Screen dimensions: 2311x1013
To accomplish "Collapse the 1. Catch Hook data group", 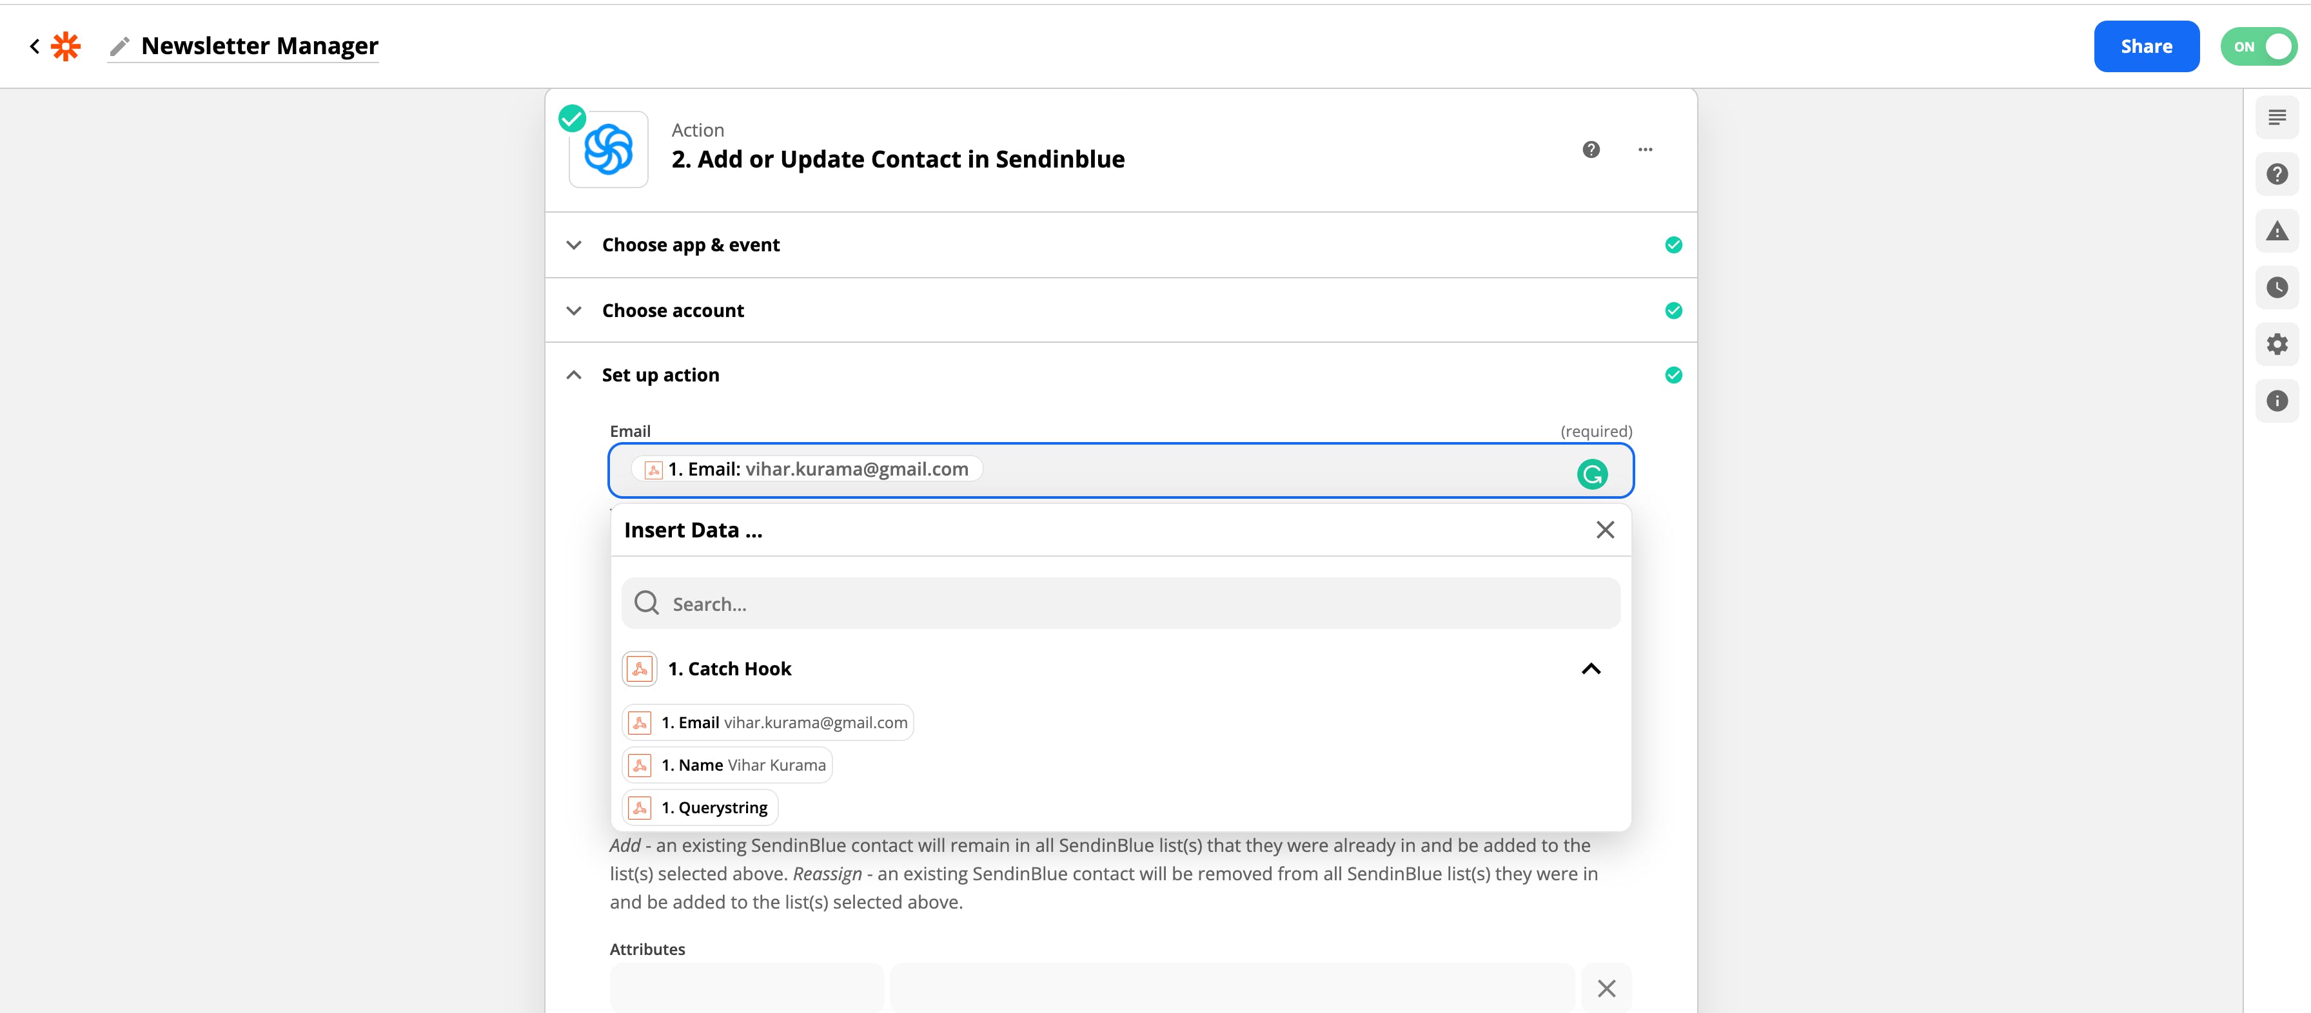I will pyautogui.click(x=1589, y=669).
